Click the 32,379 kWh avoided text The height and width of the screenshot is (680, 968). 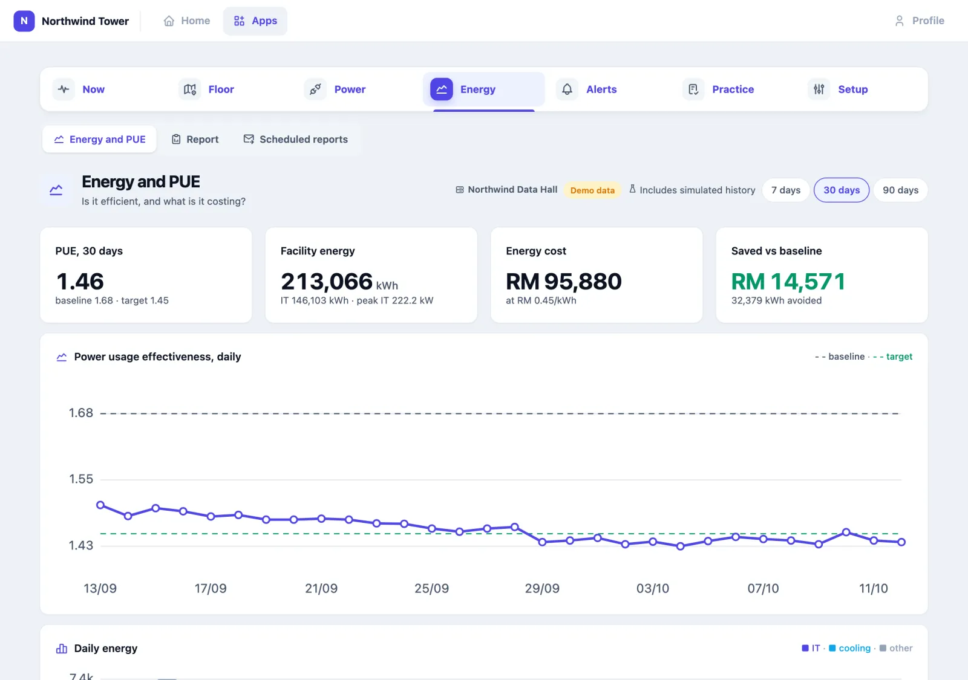coord(777,301)
